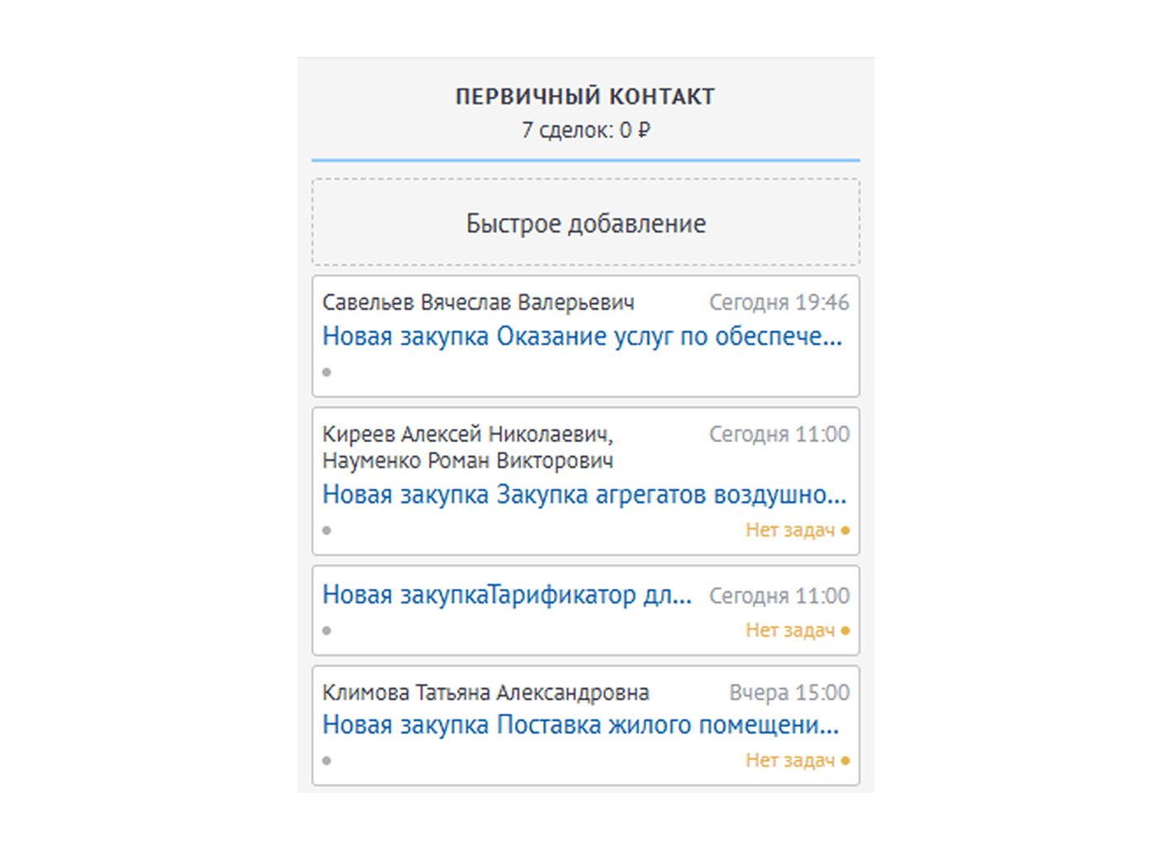Click Нет задач in the Климова card

point(790,760)
